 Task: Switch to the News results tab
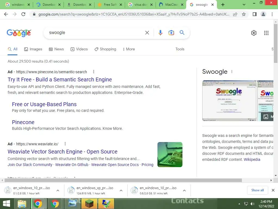(56, 49)
